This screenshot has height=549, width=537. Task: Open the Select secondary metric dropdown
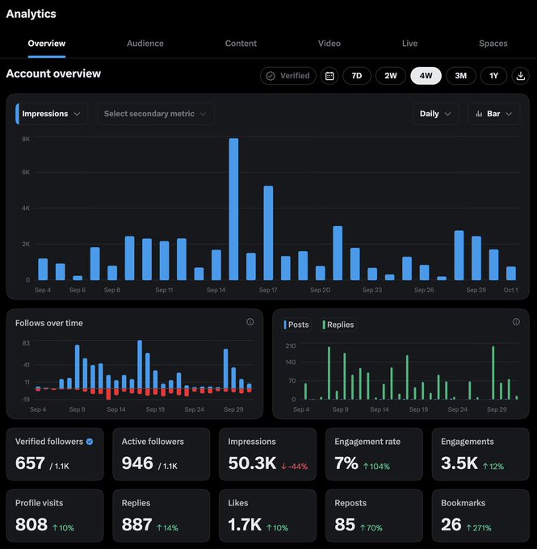(156, 114)
